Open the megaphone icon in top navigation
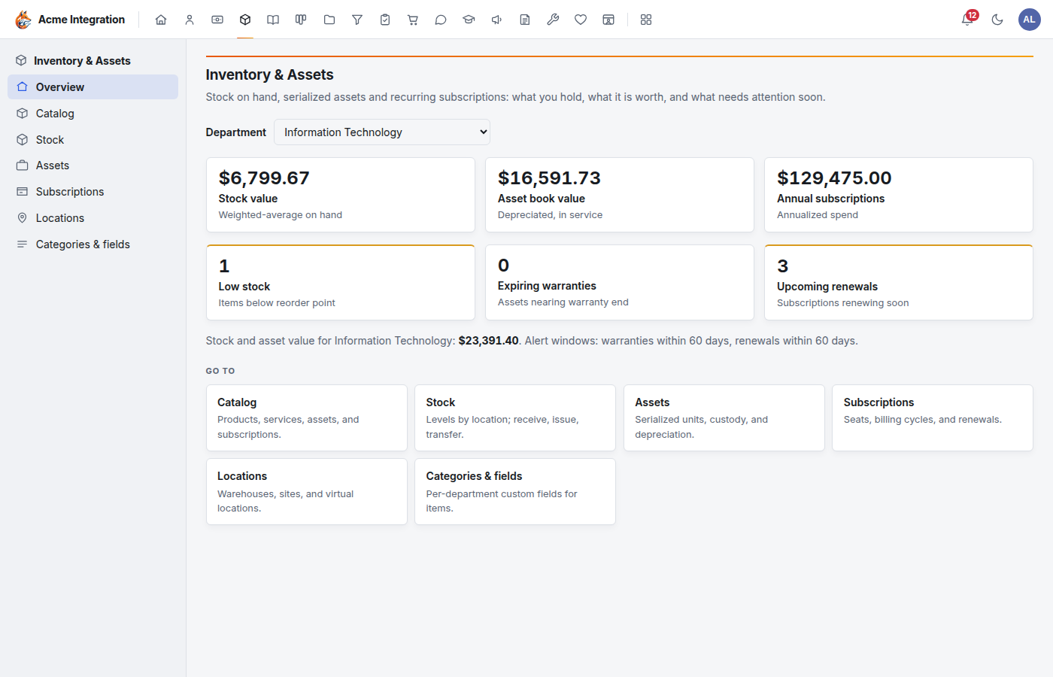 497,20
